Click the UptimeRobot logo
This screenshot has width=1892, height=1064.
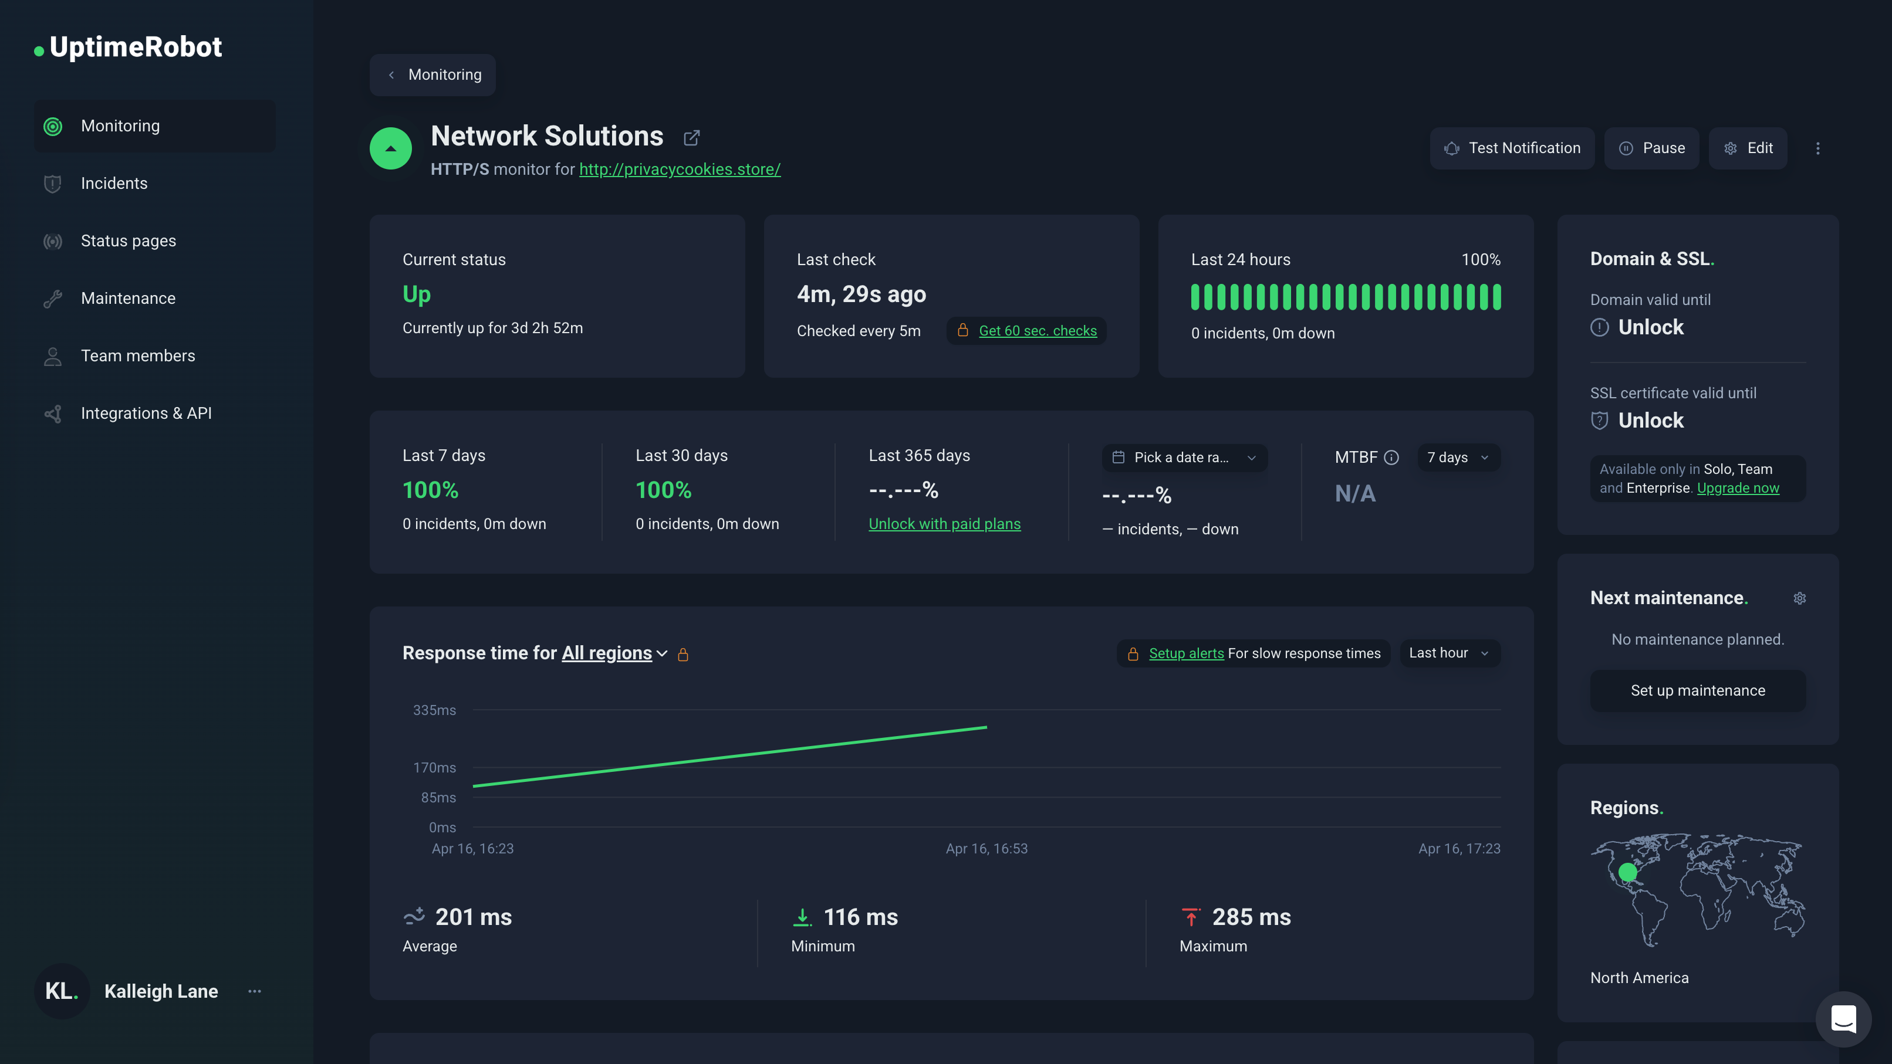[x=128, y=47]
